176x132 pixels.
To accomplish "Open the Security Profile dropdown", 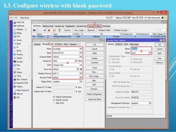I will (x=81, y=77).
